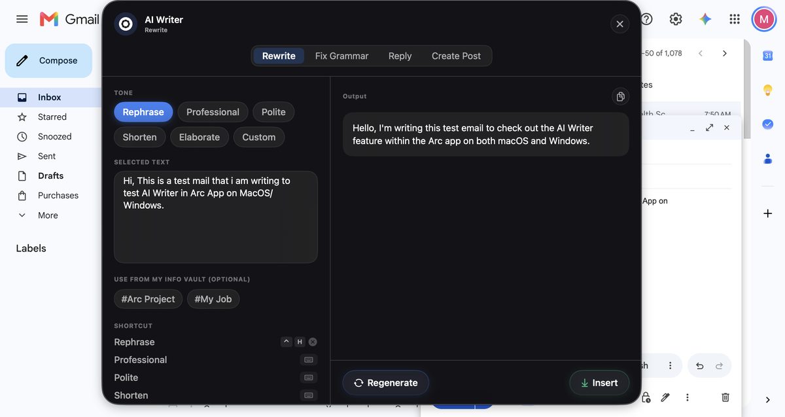Open the Purchases folder
The height and width of the screenshot is (417, 785).
tap(58, 195)
